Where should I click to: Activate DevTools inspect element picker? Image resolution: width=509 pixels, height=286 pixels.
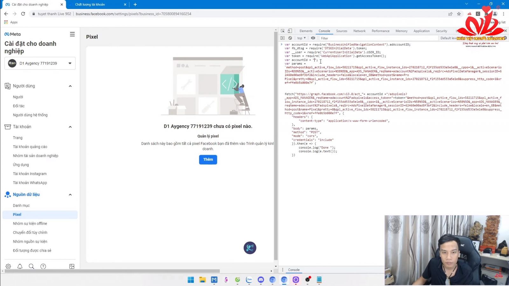coord(282,31)
